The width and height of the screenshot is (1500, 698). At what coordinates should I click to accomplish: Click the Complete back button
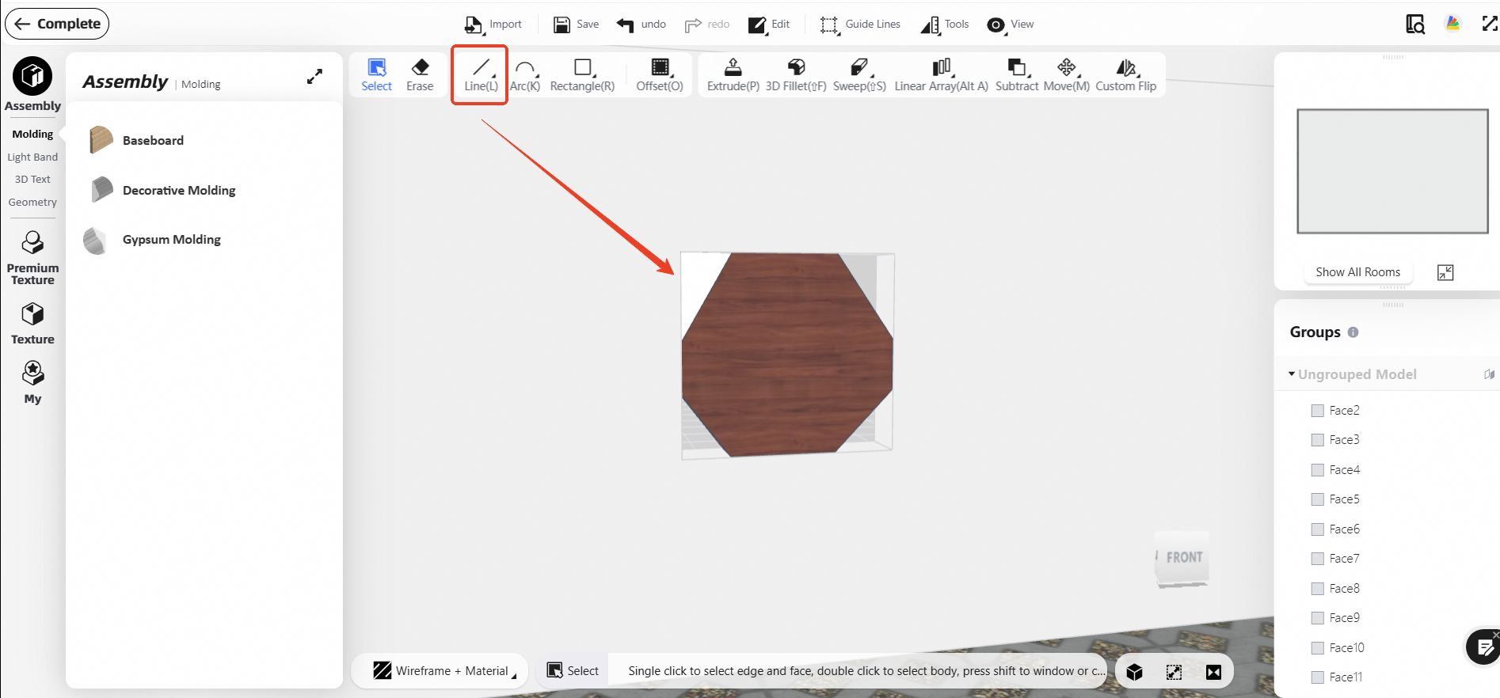57,24
